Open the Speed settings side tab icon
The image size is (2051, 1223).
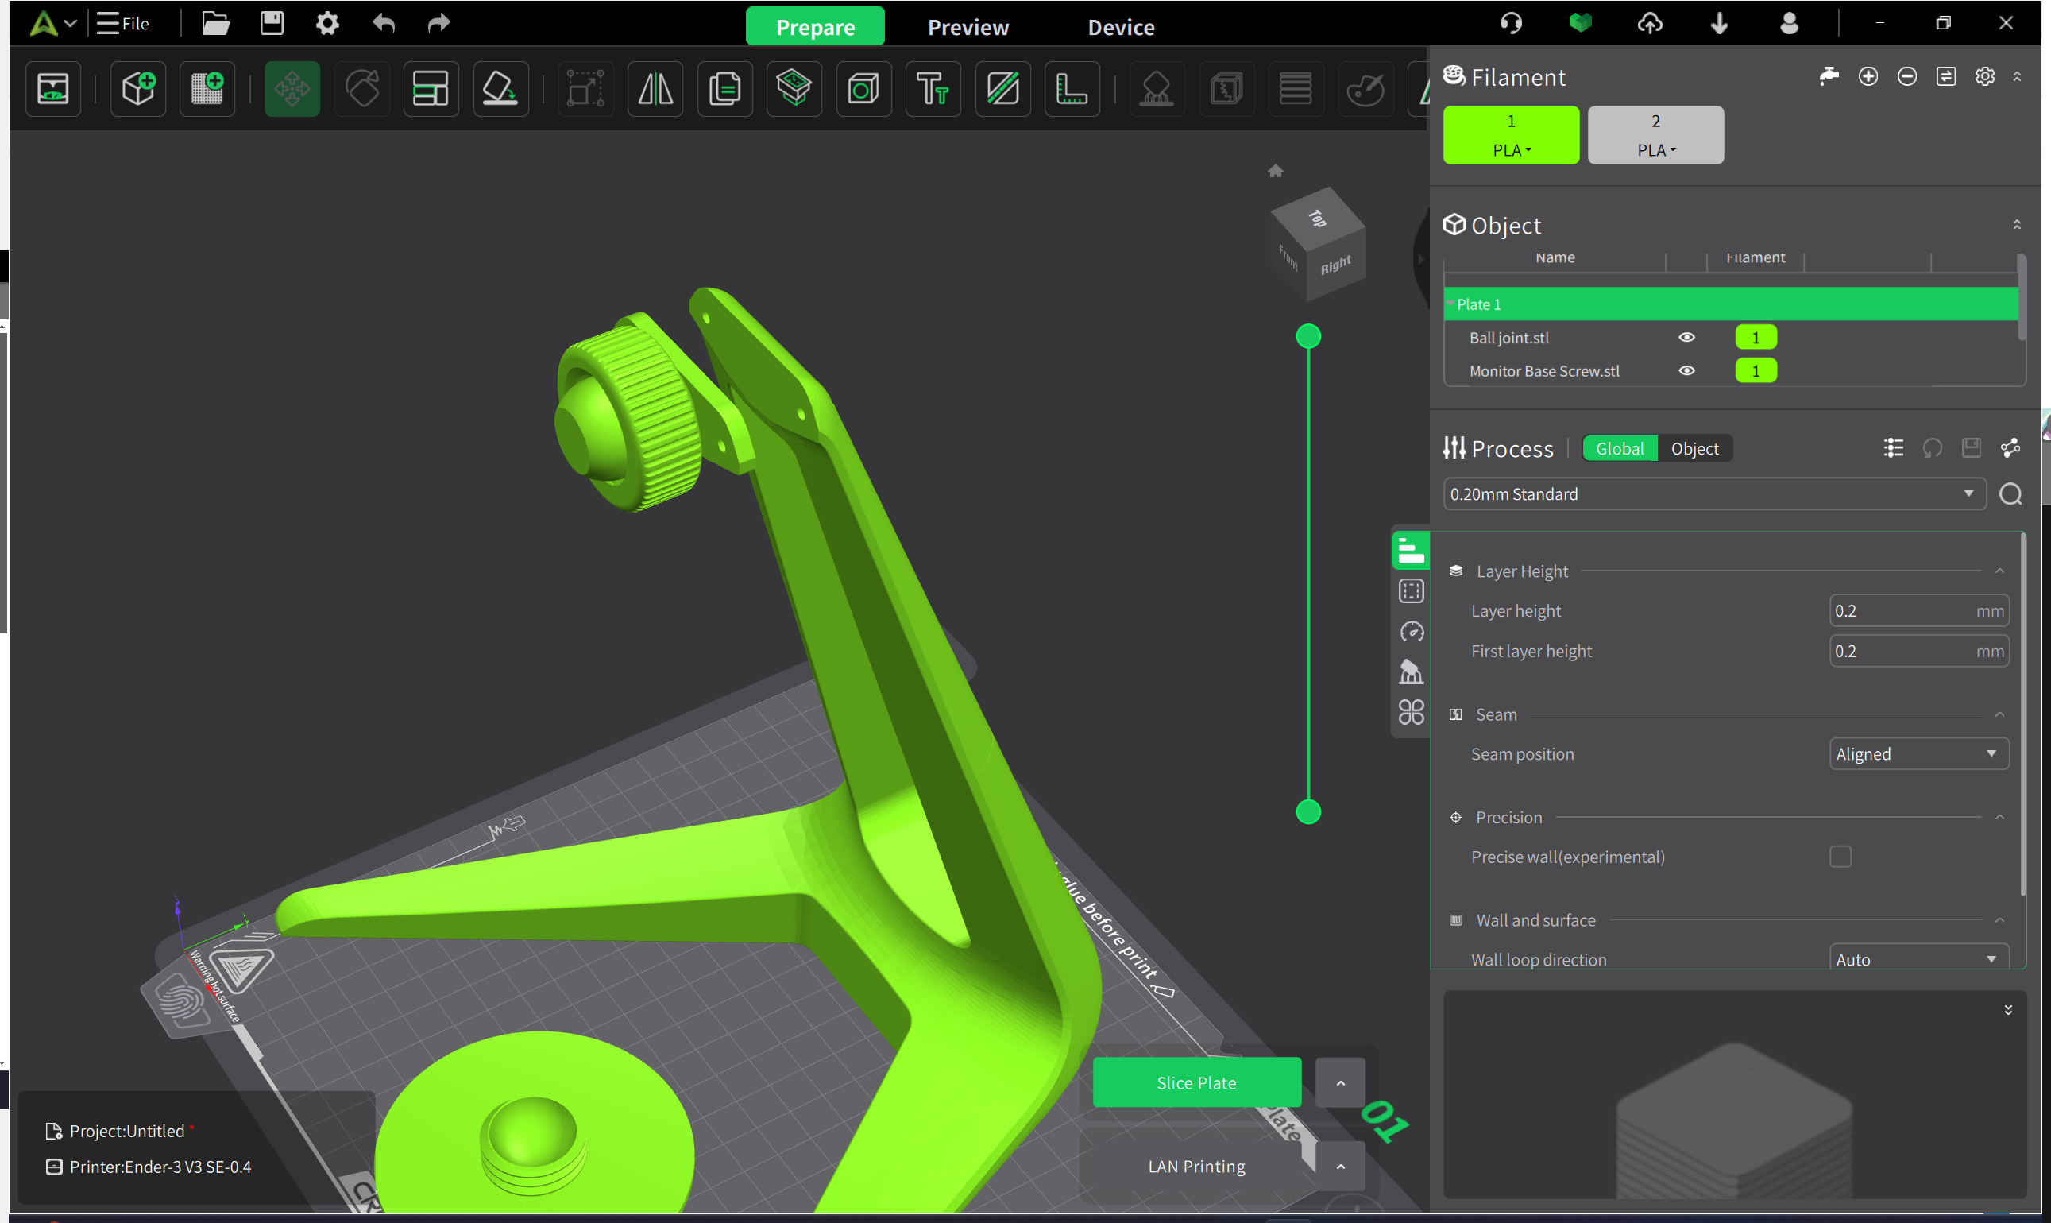point(1411,631)
